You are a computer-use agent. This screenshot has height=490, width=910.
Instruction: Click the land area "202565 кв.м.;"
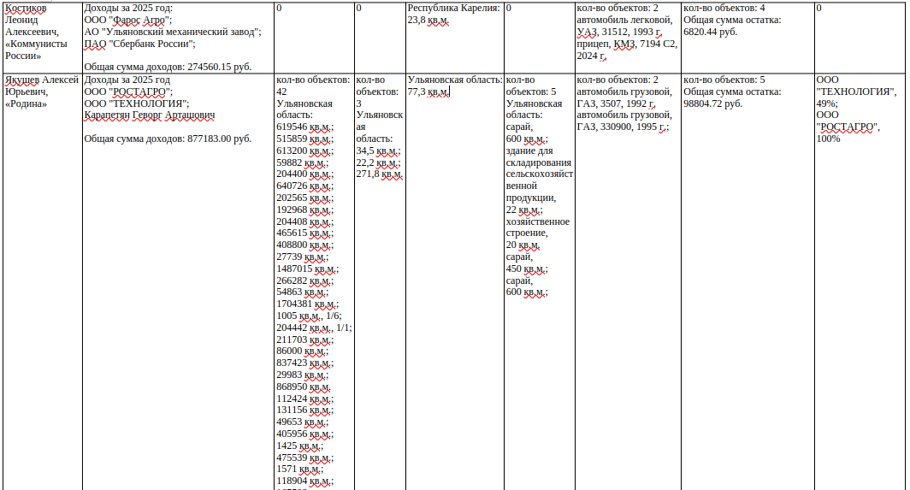coord(304,198)
